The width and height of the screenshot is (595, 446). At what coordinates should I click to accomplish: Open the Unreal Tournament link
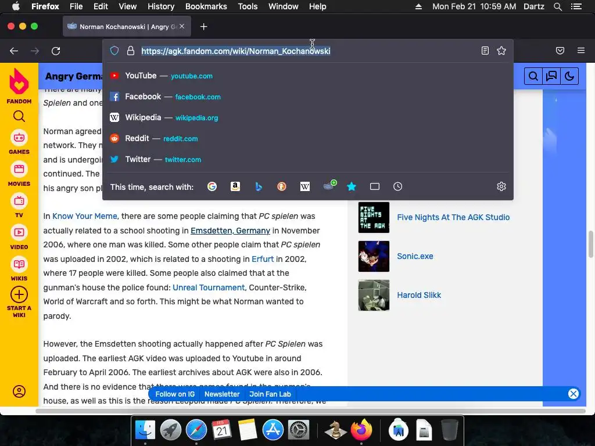(x=209, y=287)
